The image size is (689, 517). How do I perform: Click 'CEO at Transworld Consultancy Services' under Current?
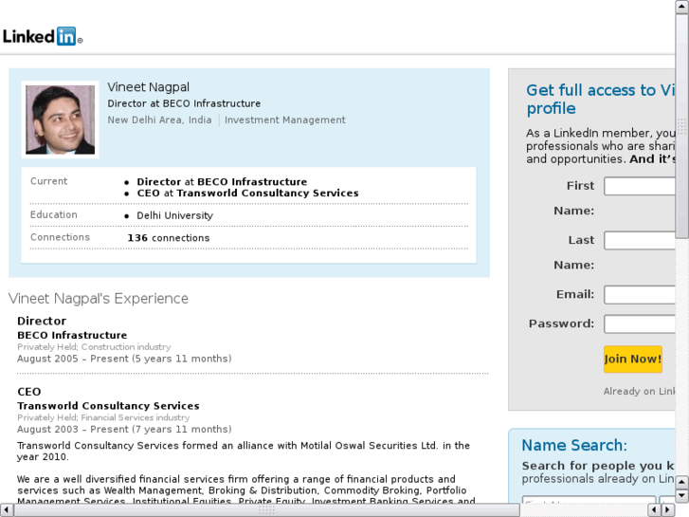pos(247,194)
